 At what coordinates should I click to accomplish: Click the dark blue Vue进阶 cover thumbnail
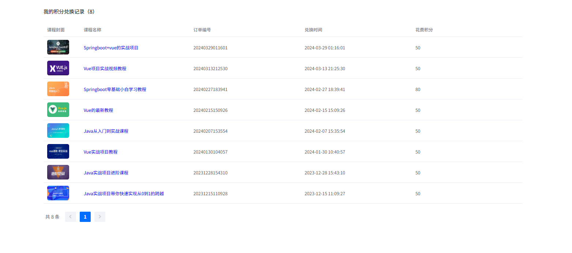[x=58, y=151]
